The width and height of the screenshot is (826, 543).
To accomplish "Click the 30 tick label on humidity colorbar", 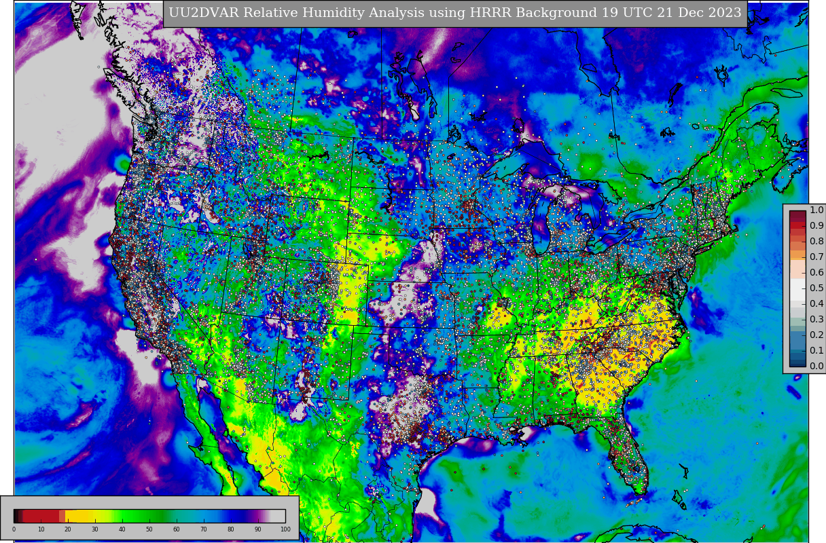I will [95, 529].
